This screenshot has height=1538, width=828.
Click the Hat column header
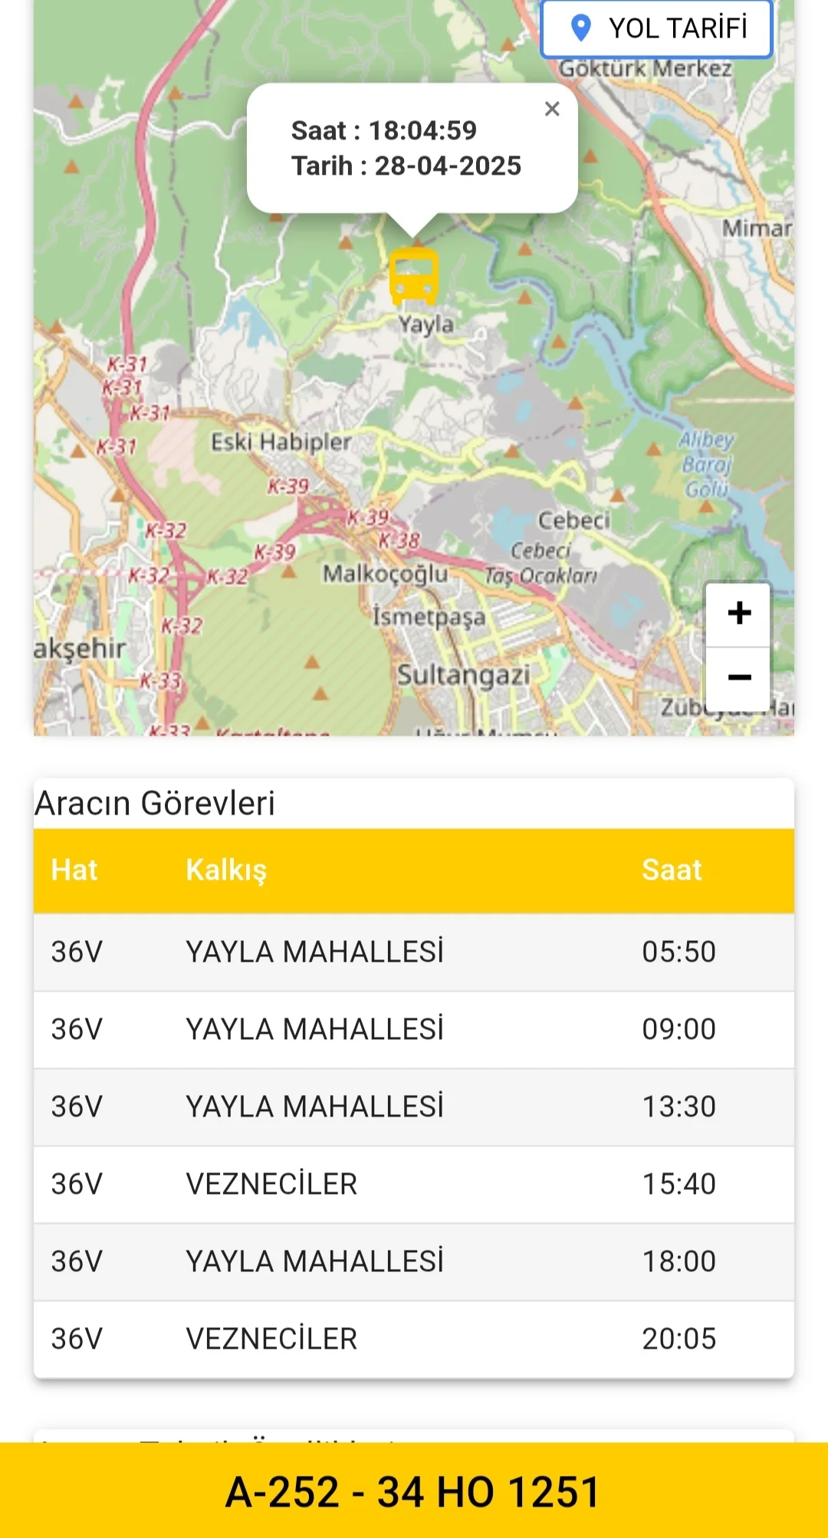coord(74,870)
